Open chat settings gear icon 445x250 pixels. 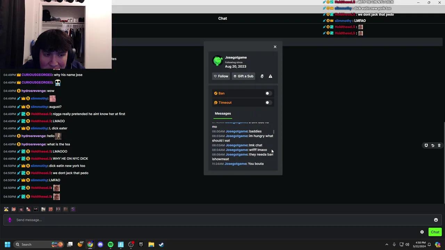[422, 232]
